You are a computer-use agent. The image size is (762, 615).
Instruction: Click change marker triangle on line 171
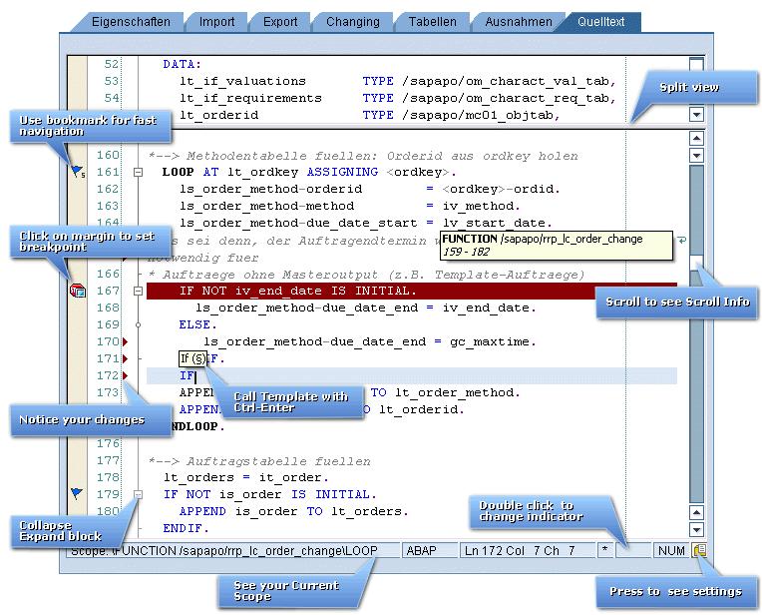(126, 358)
